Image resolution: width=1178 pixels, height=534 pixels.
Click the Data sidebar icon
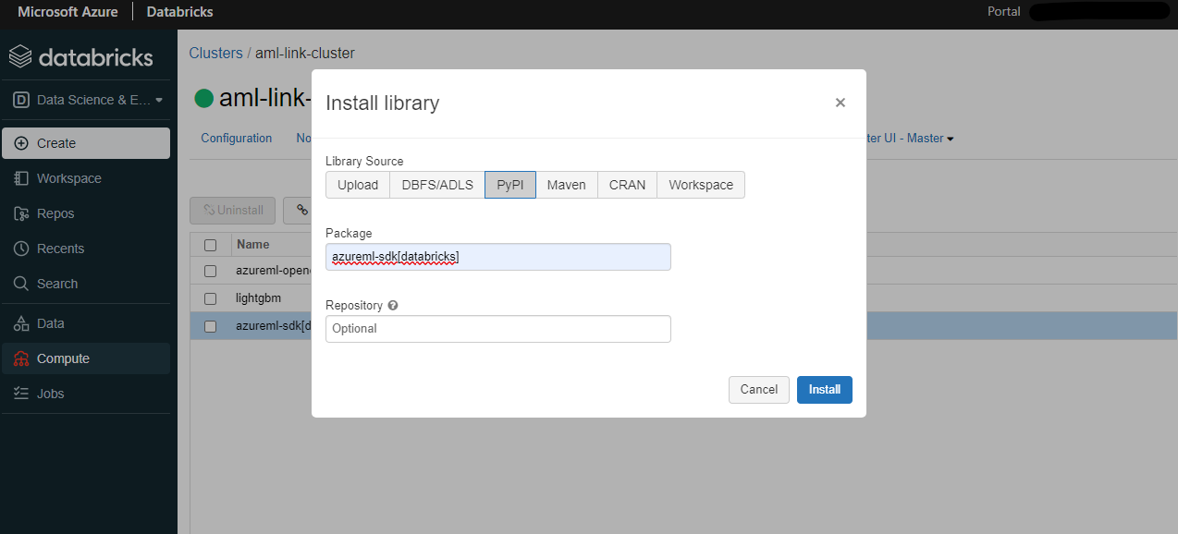21,323
